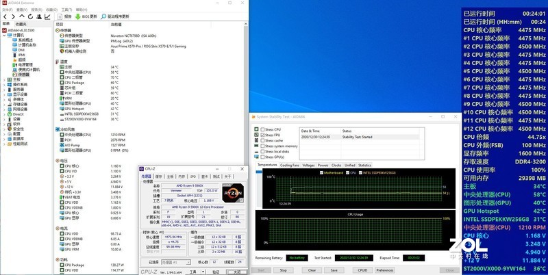Screen dimensions: 548x275
Task: Open the report graph icon in toolbar
Action: click(48, 16)
